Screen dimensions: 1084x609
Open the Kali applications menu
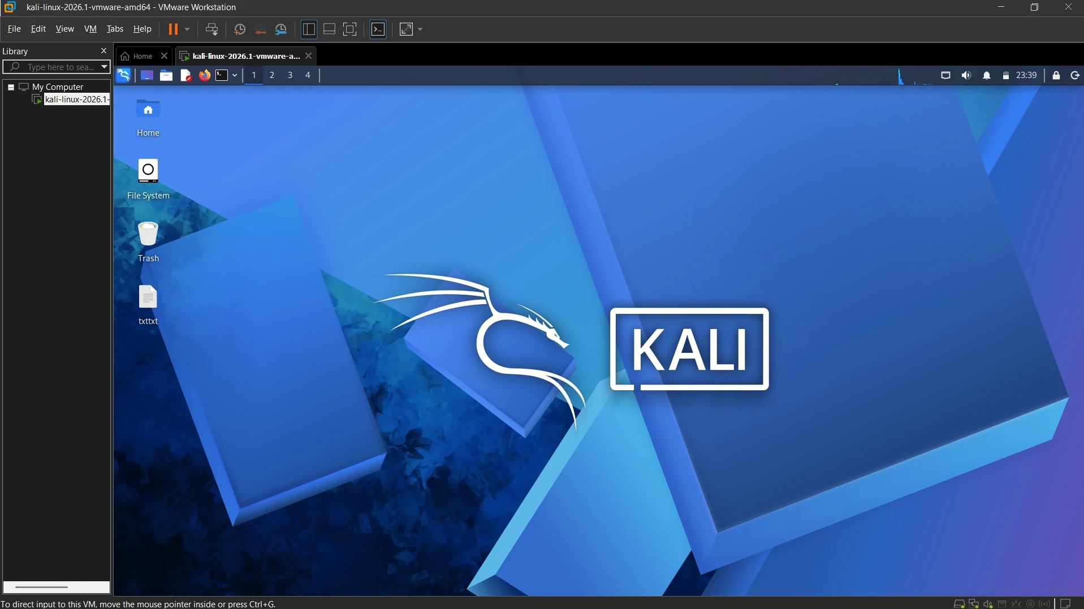pyautogui.click(x=123, y=75)
